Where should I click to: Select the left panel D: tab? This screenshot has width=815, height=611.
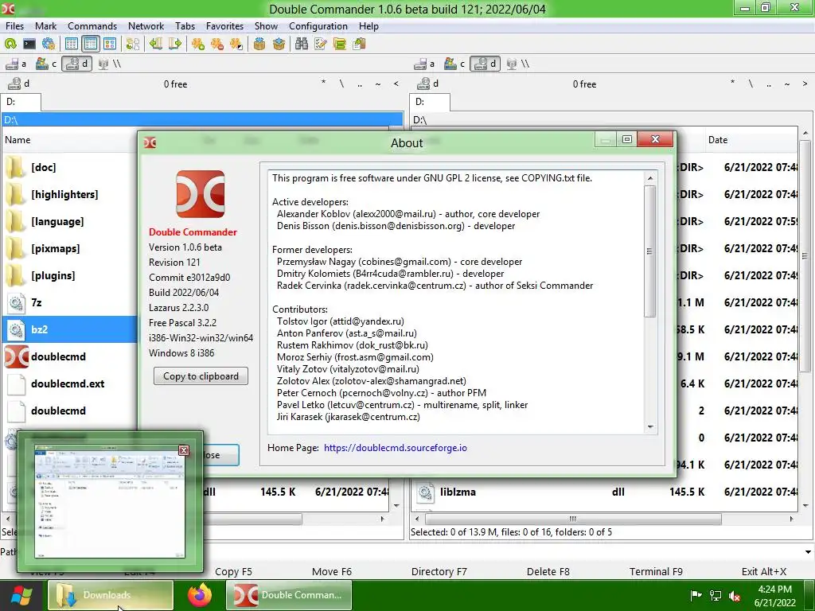point(21,102)
